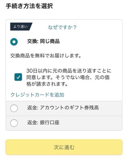Click the 返金: アカウントのギフト券残高 label text
The image size is (128, 161).
(x=63, y=108)
